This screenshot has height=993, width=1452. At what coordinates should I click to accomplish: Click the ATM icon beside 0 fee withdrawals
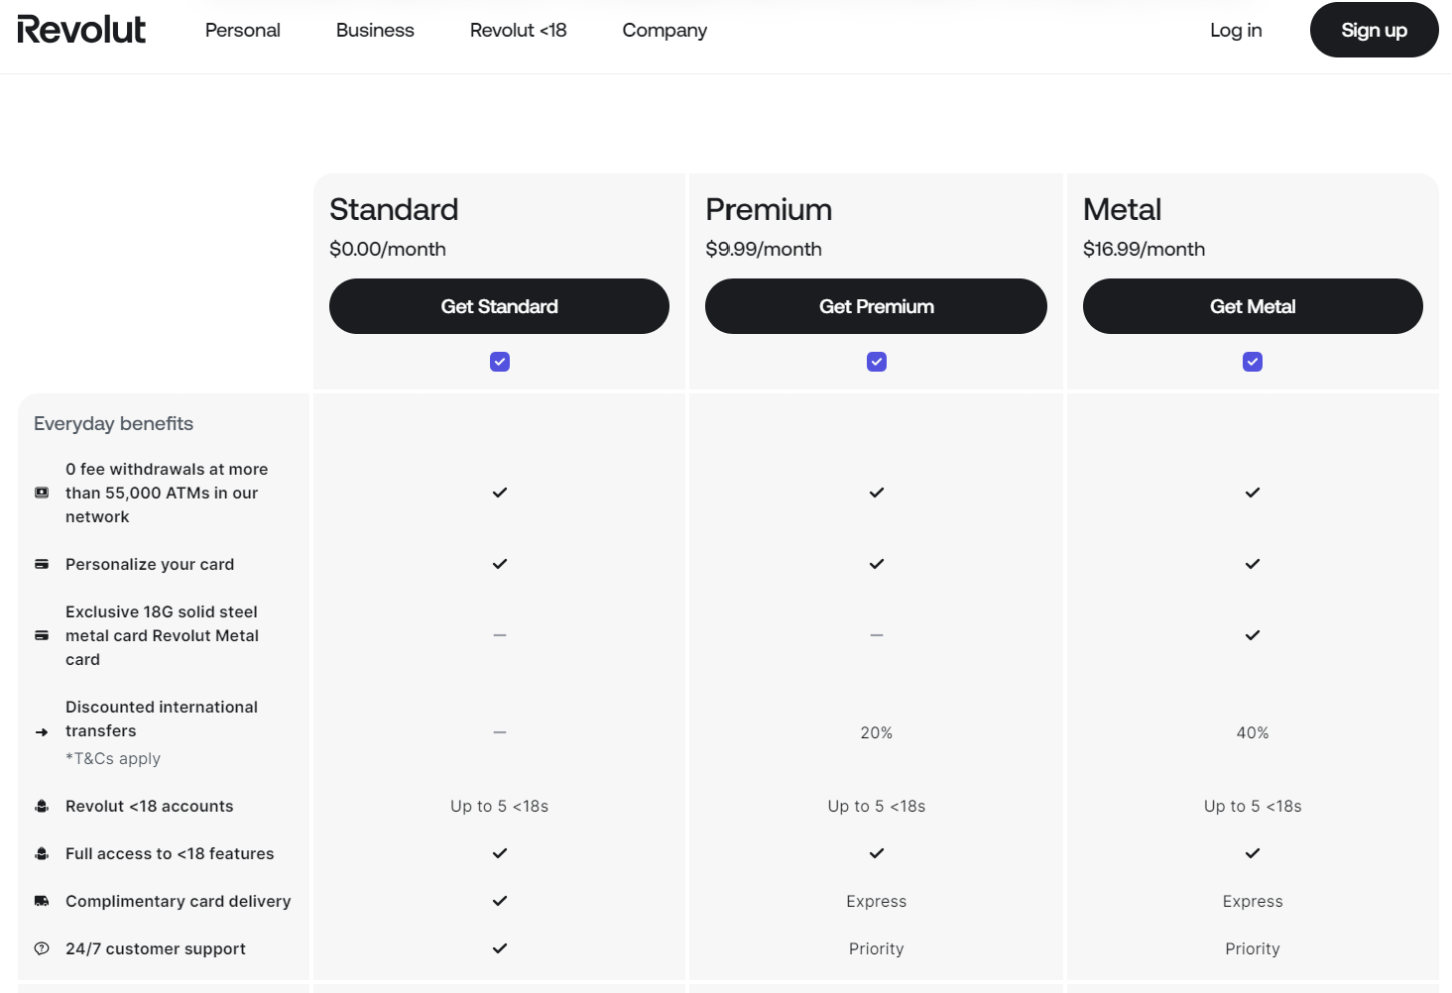tap(42, 493)
